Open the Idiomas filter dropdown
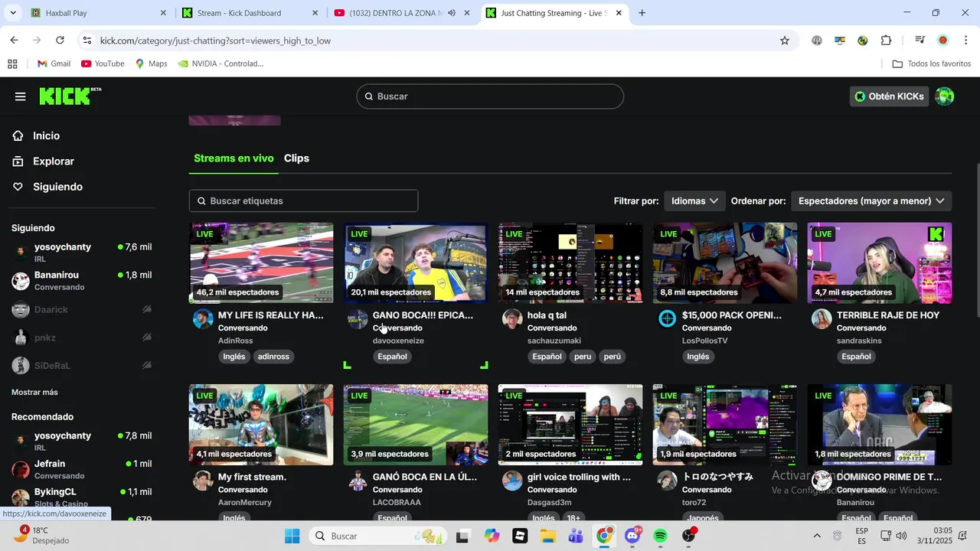Image resolution: width=980 pixels, height=551 pixels. click(x=694, y=201)
